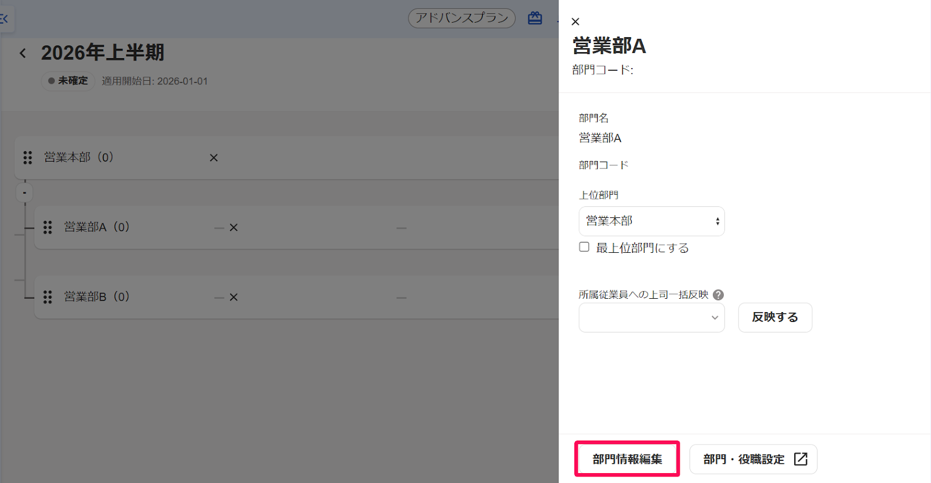Viewport: 931px width, 483px height.
Task: Remove 営業部B with its X icon
Action: pos(233,297)
